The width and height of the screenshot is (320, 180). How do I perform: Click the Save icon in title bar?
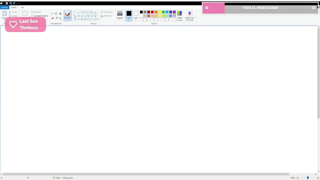click(7, 3)
